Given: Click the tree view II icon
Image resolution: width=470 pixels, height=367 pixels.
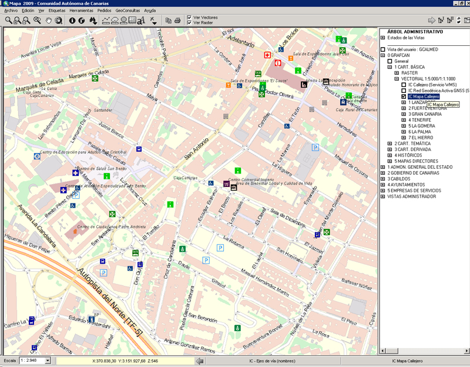Looking at the screenshot, I should [450, 21].
